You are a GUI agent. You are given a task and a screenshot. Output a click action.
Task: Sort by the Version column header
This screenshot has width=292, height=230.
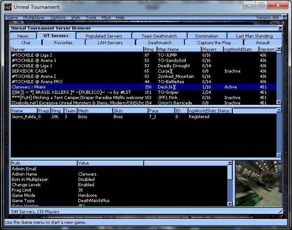point(268,49)
